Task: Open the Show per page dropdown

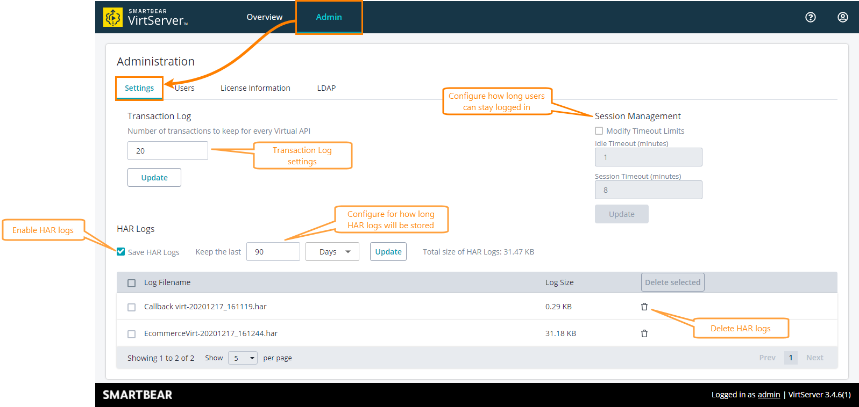Action: (243, 358)
